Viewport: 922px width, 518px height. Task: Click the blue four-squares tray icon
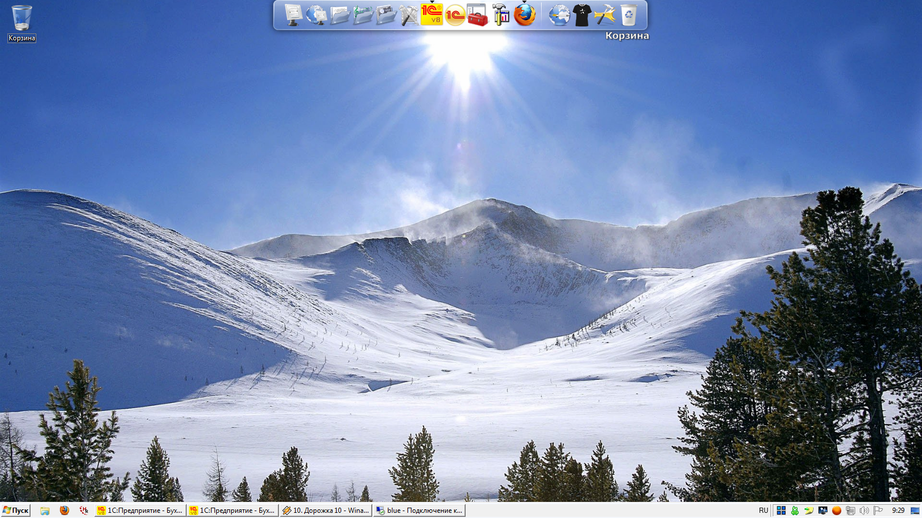(x=781, y=511)
